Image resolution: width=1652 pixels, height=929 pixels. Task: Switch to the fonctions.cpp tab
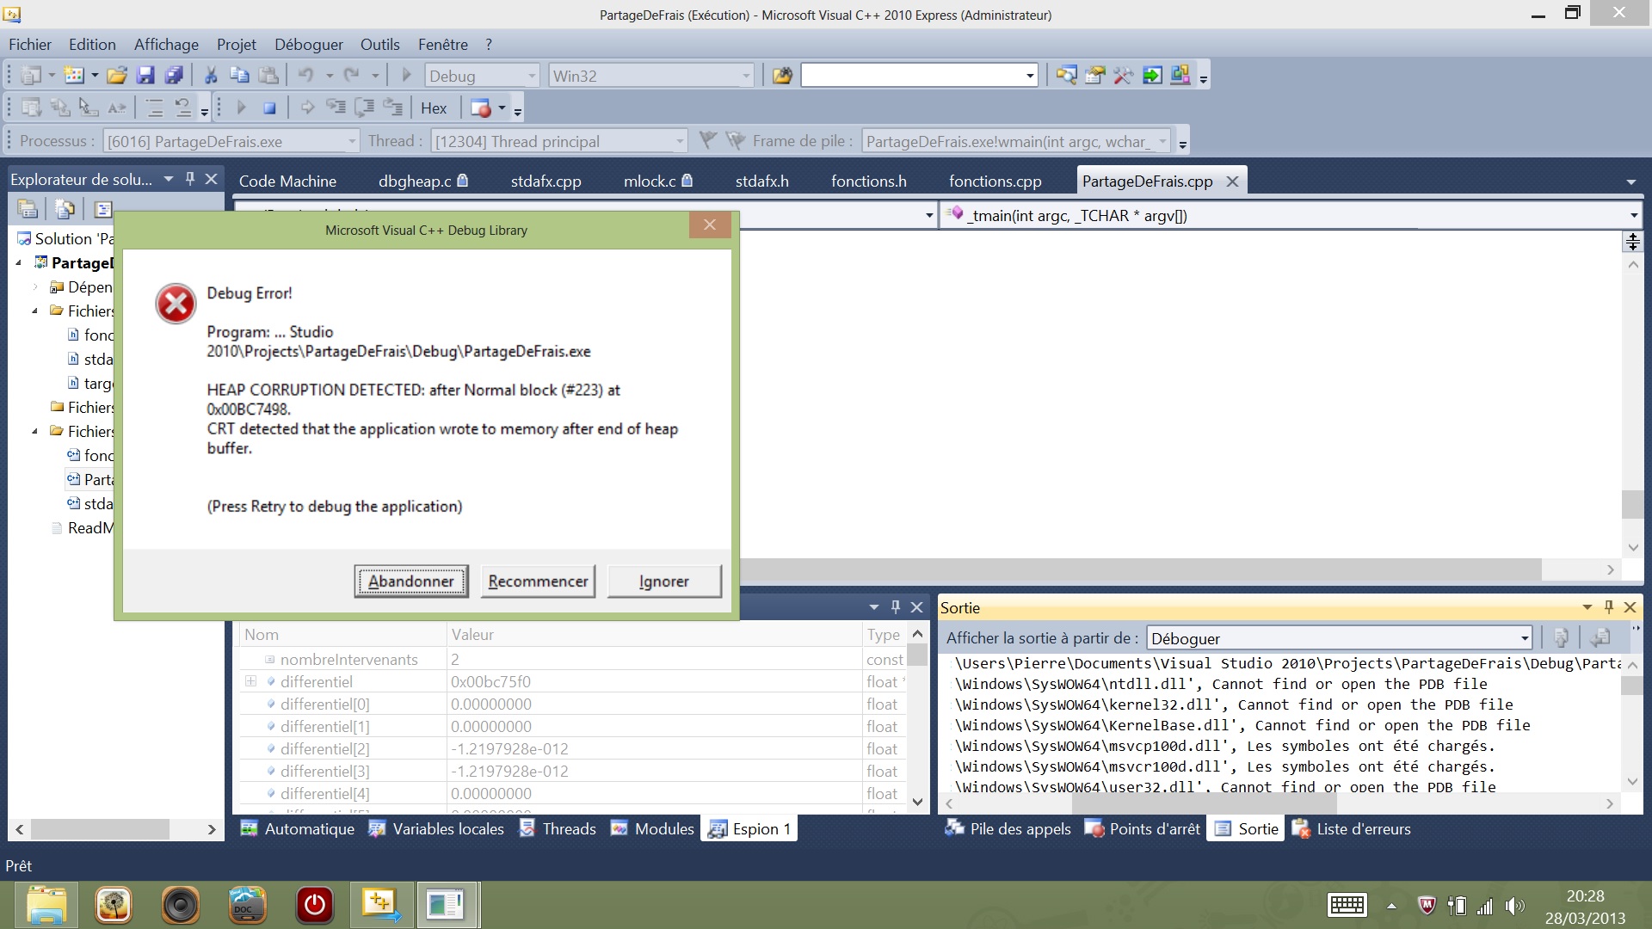coord(996,181)
